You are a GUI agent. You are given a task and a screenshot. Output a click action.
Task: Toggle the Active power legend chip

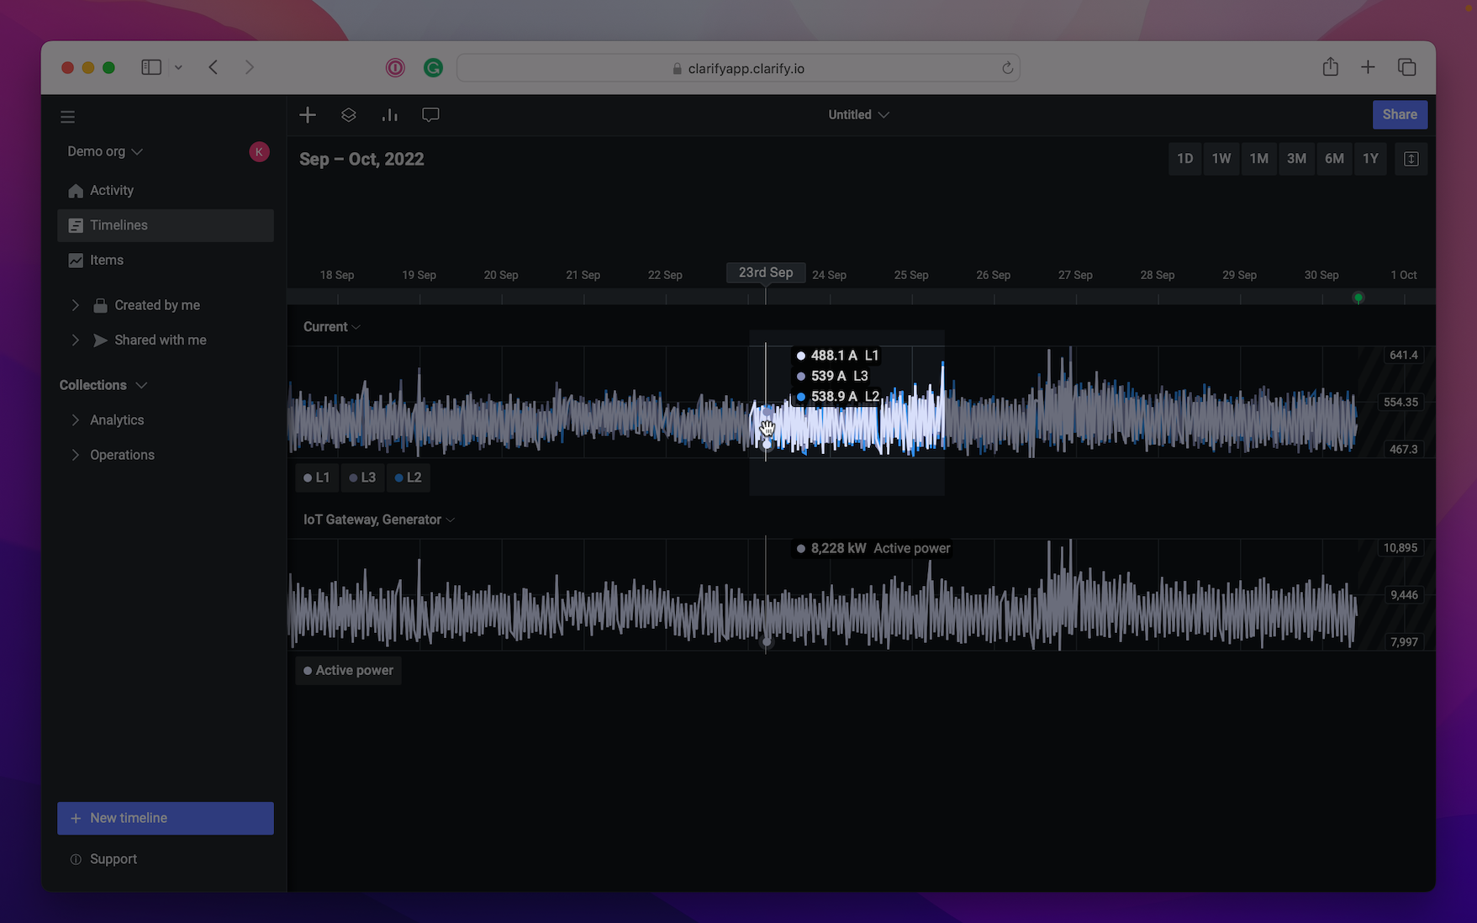tap(348, 671)
